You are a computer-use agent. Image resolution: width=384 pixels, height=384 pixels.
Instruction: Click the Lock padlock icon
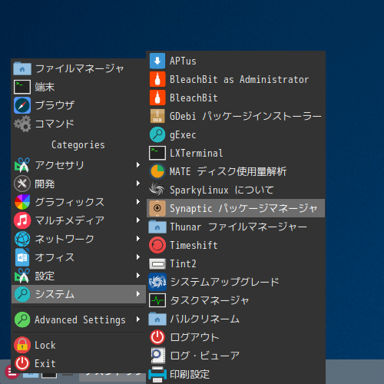click(x=22, y=345)
